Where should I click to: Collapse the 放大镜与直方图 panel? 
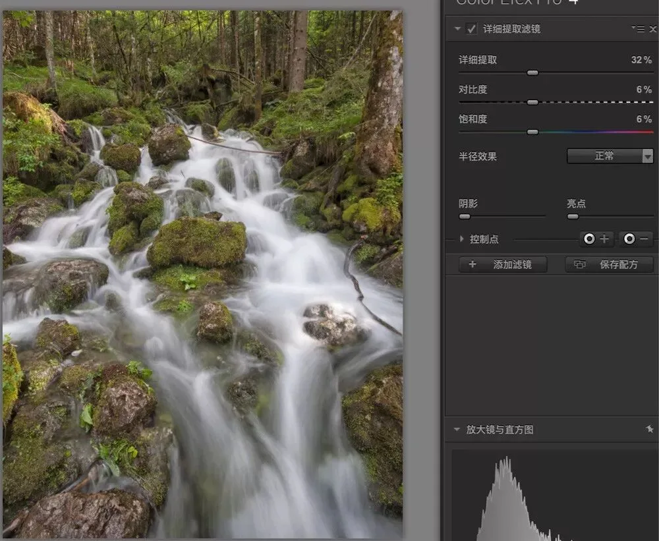(x=457, y=430)
